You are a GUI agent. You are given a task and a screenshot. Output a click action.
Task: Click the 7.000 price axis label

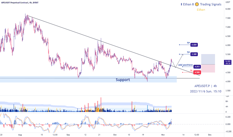228,27
